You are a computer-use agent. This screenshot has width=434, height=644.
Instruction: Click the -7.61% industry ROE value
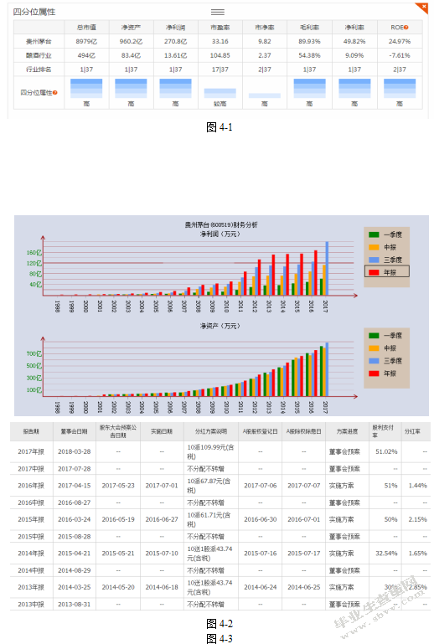click(400, 55)
